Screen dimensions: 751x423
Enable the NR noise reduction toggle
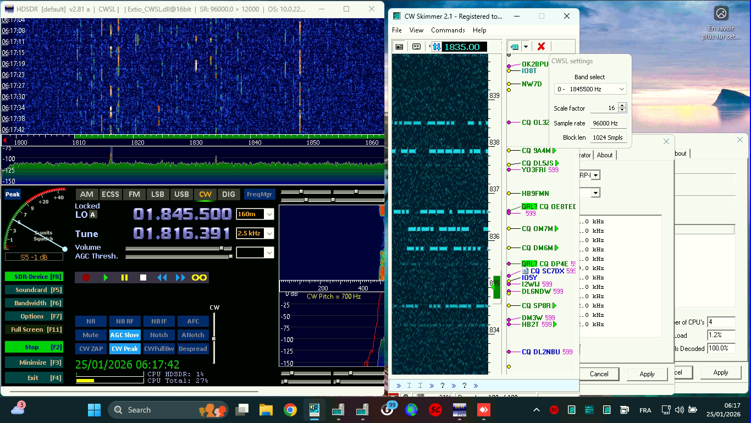pyautogui.click(x=91, y=321)
